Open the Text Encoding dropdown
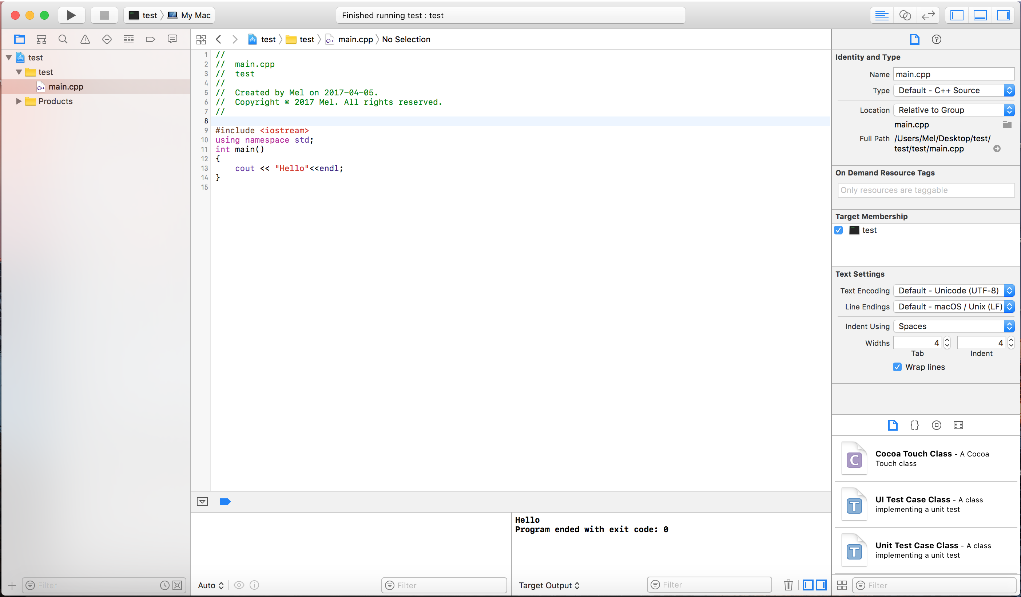Viewport: 1021px width, 597px height. (954, 290)
